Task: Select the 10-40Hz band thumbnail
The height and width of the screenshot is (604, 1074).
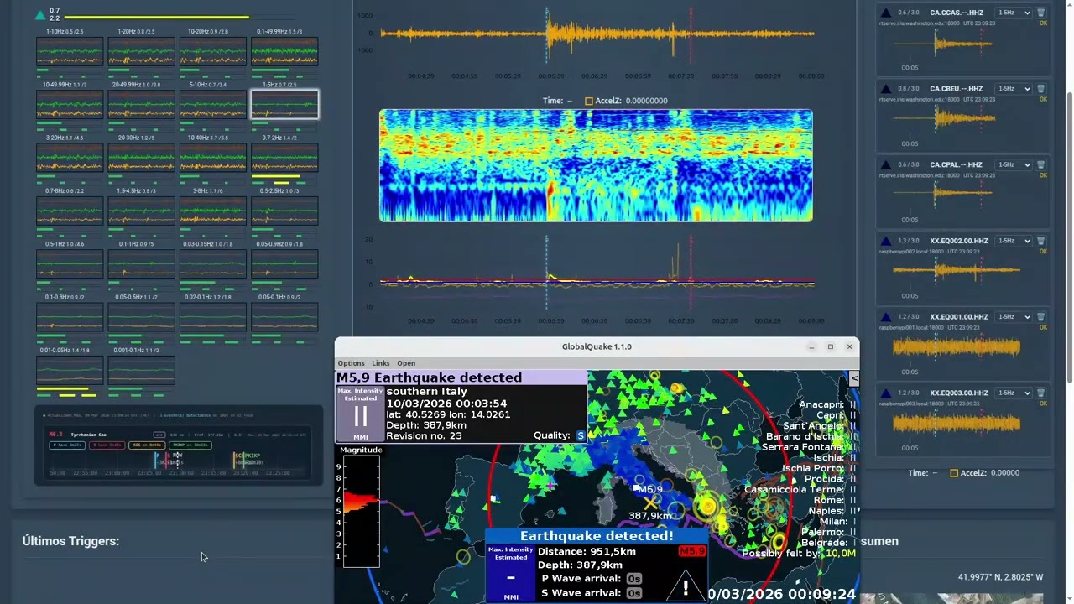Action: click(213, 158)
